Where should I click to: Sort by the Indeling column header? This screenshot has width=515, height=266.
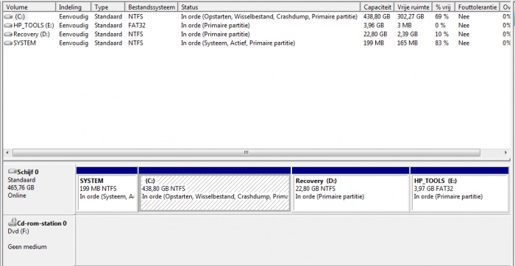click(x=74, y=7)
